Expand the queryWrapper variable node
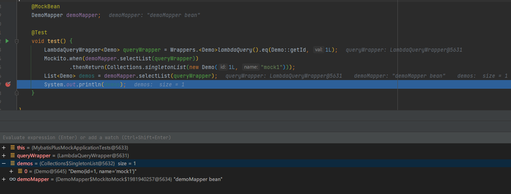511x194 pixels. click(x=4, y=155)
